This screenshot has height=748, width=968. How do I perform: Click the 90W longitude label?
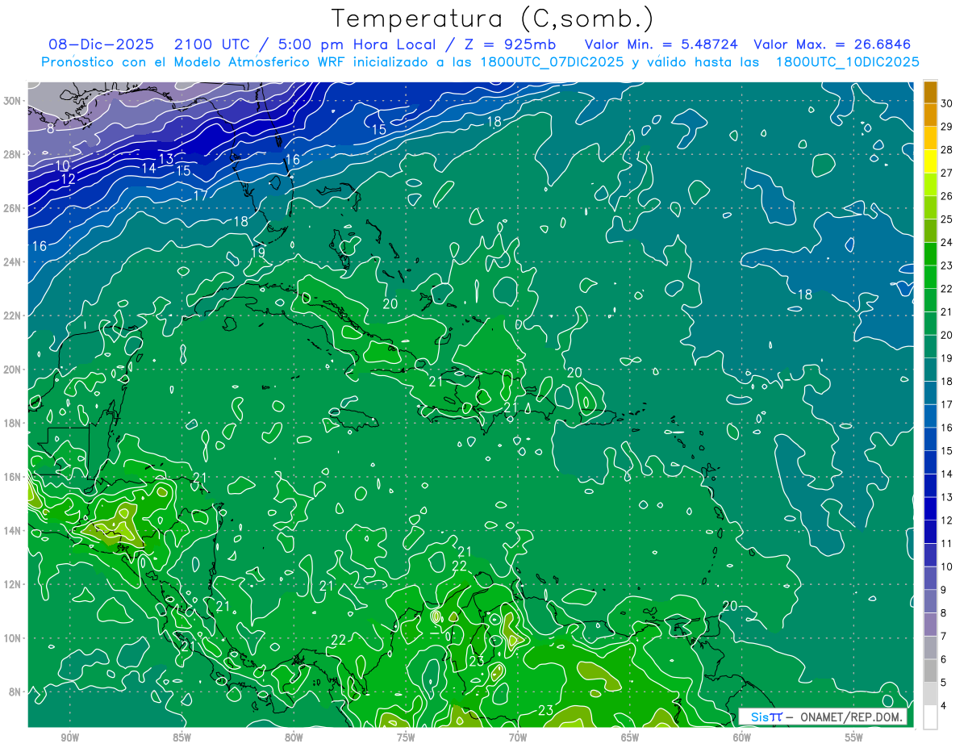click(x=69, y=738)
